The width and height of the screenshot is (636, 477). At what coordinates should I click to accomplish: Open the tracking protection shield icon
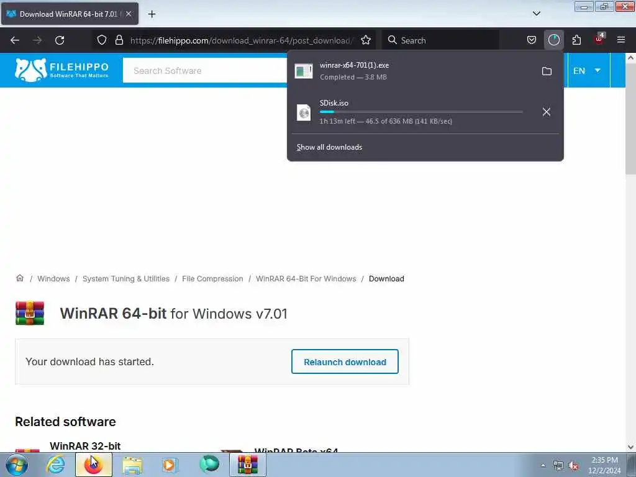(x=102, y=40)
